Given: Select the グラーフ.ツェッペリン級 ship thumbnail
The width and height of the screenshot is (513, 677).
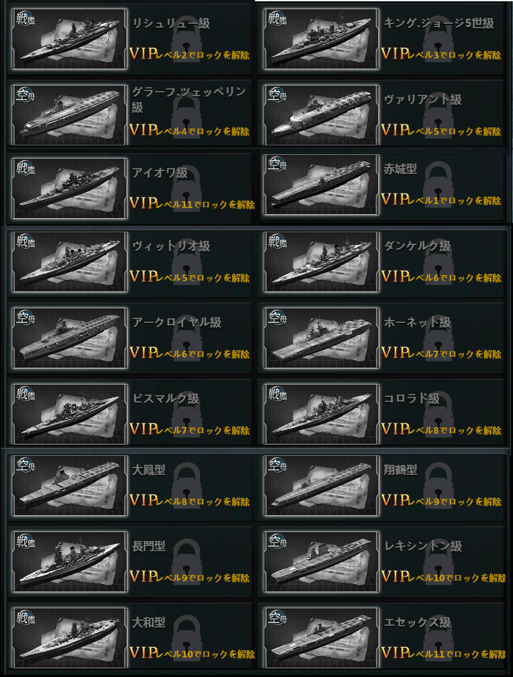Looking at the screenshot, I should coord(69,115).
